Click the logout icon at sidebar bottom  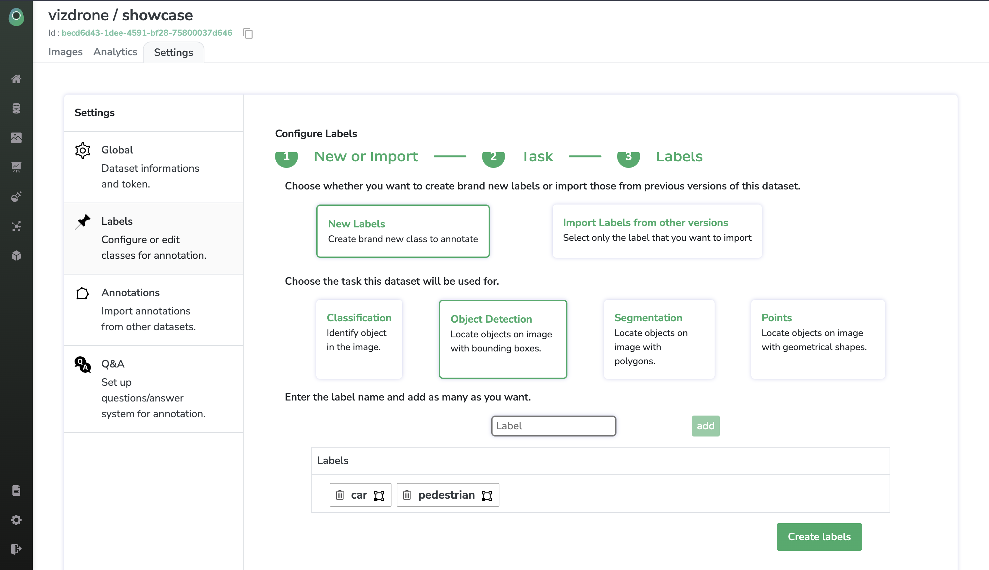coord(16,549)
